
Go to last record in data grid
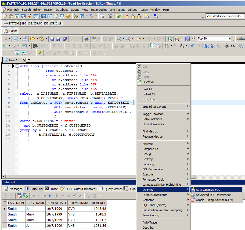51,196
